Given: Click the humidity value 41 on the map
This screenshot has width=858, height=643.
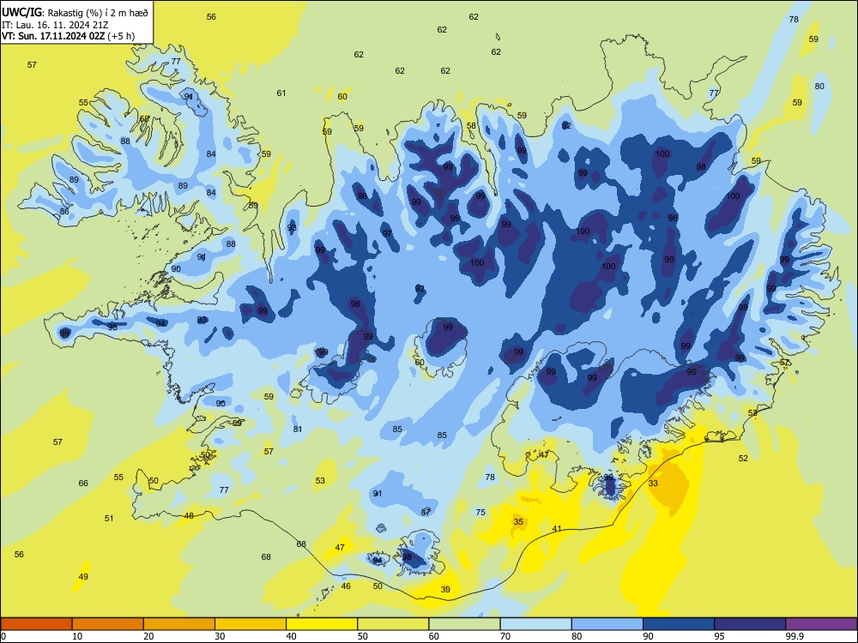Looking at the screenshot, I should tap(557, 529).
